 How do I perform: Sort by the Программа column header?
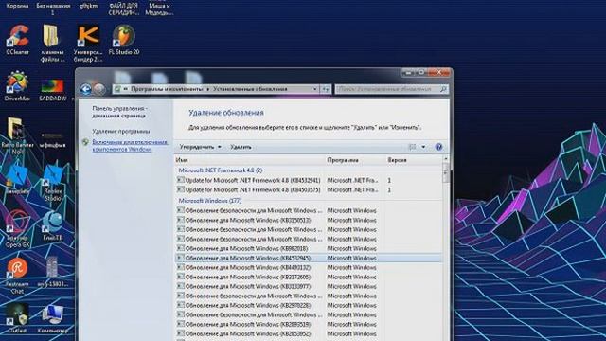(355, 160)
